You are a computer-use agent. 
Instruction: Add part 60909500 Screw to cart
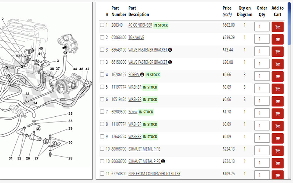point(278,113)
